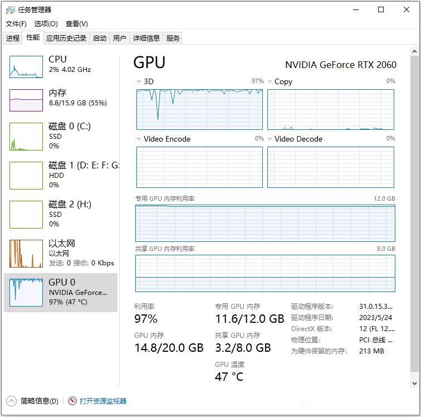Open the 以太网 network graph
This screenshot has width=421, height=417.
(26, 254)
